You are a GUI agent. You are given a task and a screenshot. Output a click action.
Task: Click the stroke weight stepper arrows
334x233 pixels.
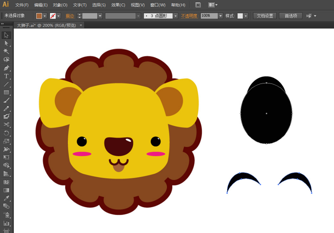[79, 16]
